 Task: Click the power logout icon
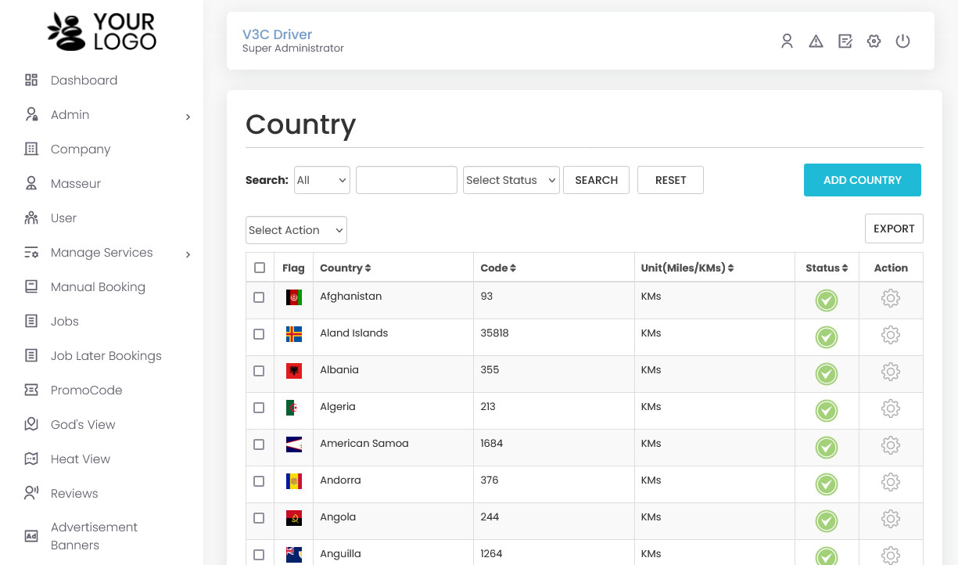902,41
